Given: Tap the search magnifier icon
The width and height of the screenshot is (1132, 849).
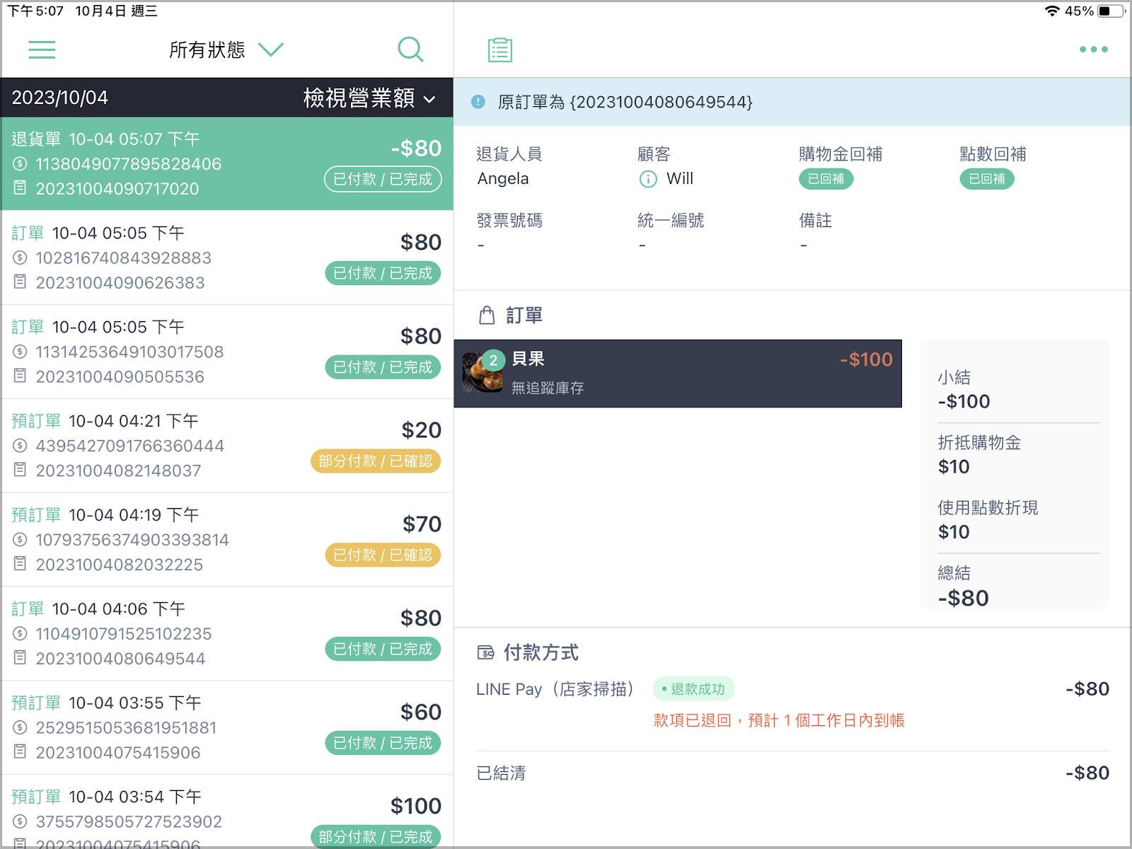Looking at the screenshot, I should click(x=410, y=50).
